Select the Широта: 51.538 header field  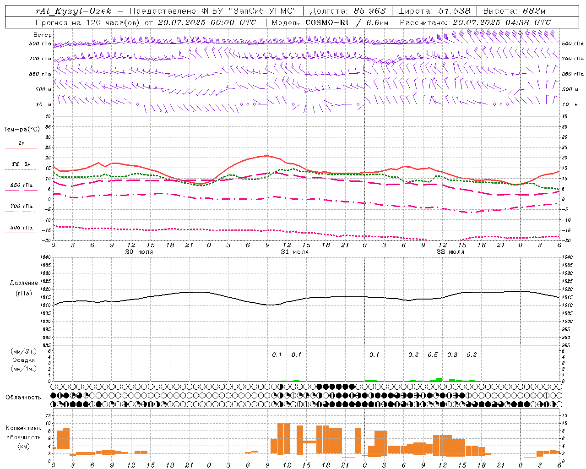pos(434,11)
